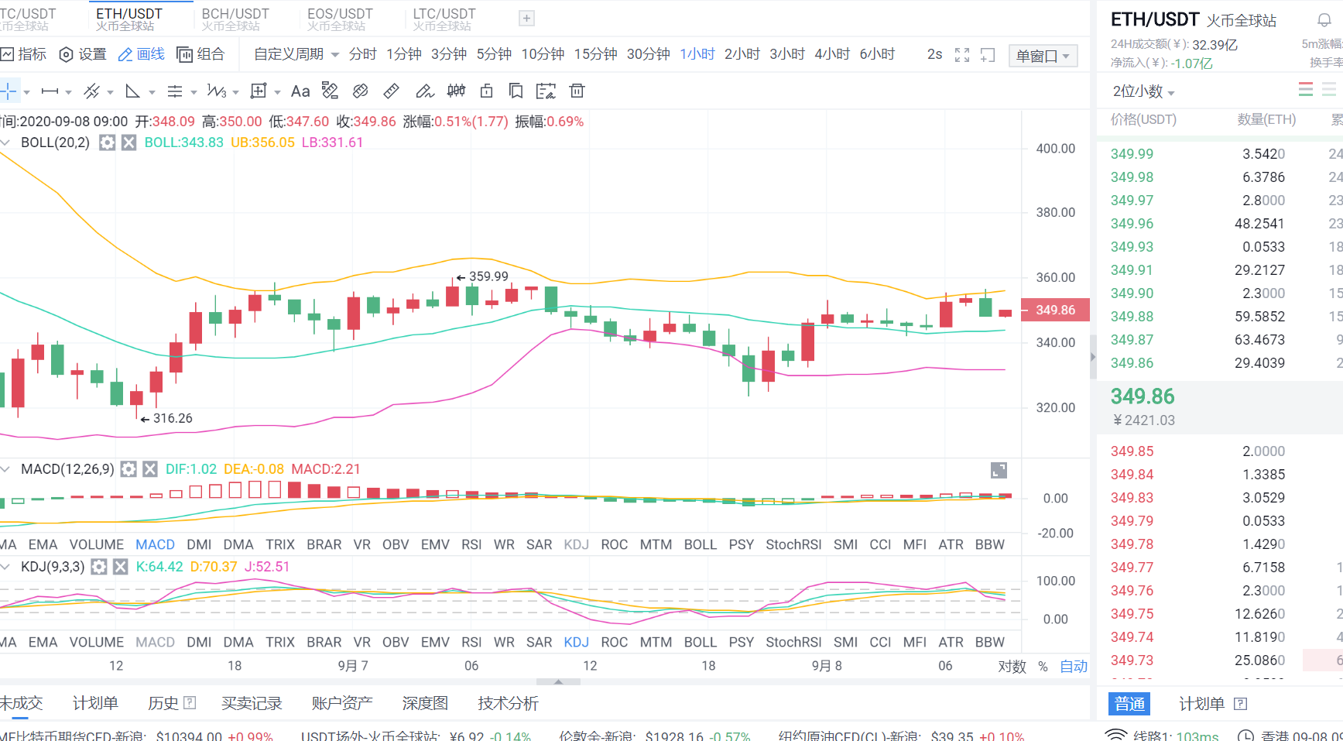Select the crosshair cursor tool
1343x741 pixels.
(9, 91)
